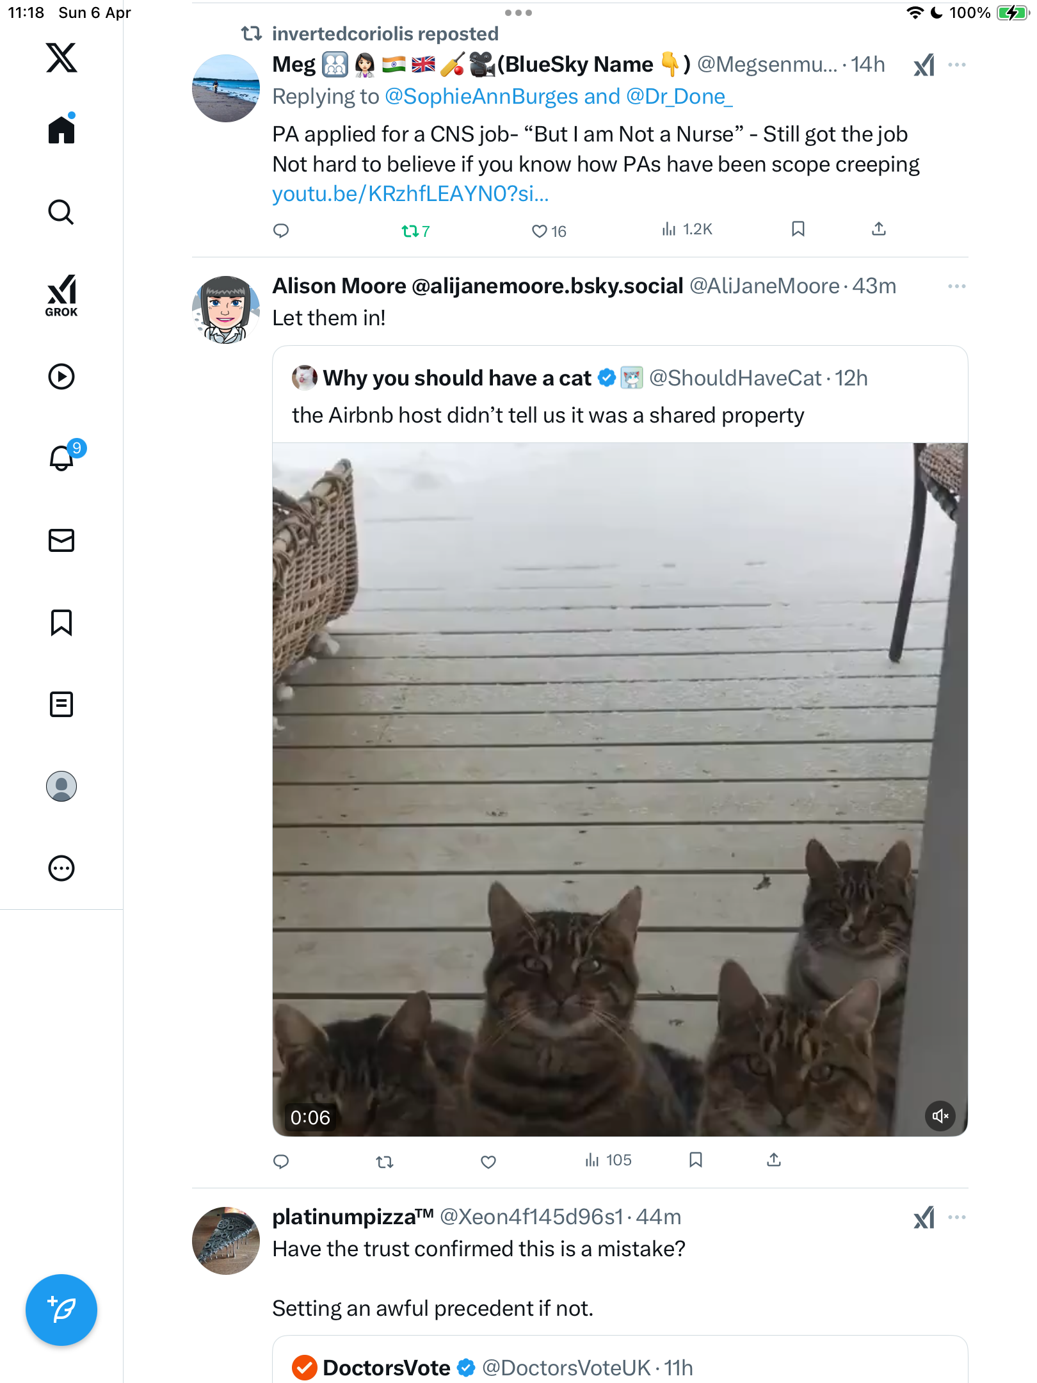Open the youtu.be link in Meg's post
The width and height of the screenshot is (1037, 1383).
[x=410, y=193]
